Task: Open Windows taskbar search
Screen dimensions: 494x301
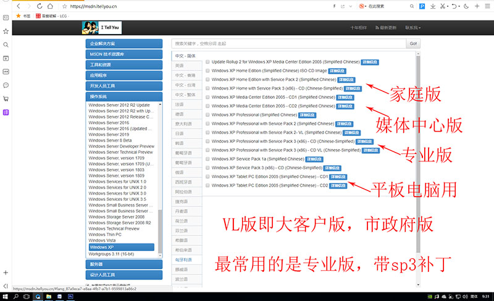Action: pos(16,297)
